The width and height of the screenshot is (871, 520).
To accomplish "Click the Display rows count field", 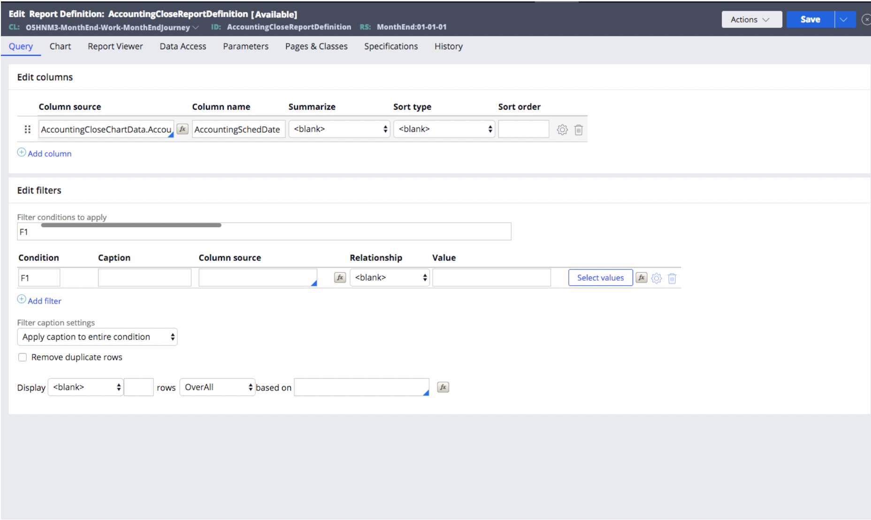I will click(139, 387).
